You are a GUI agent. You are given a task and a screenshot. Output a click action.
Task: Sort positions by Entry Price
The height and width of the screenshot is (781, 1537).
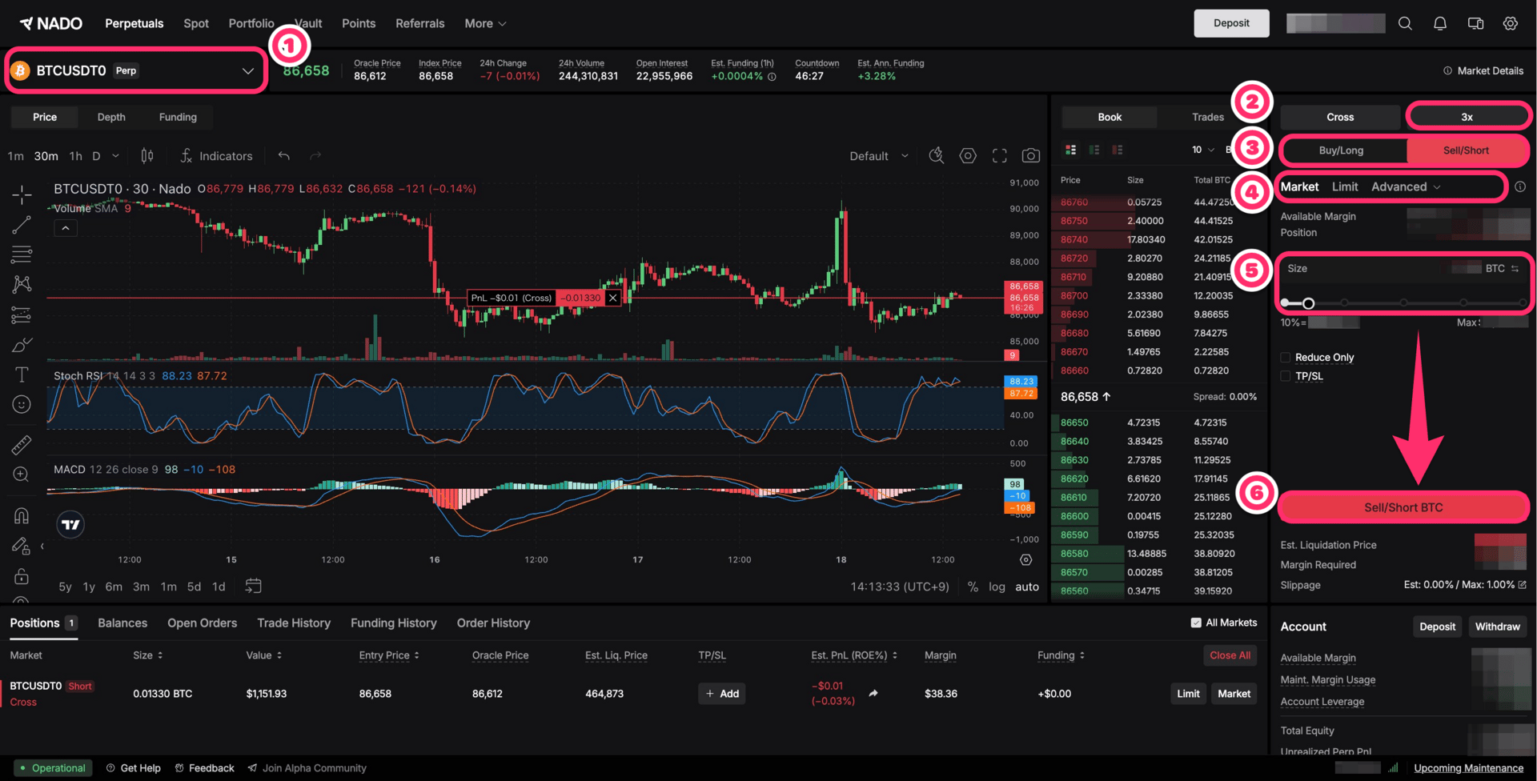coord(389,655)
